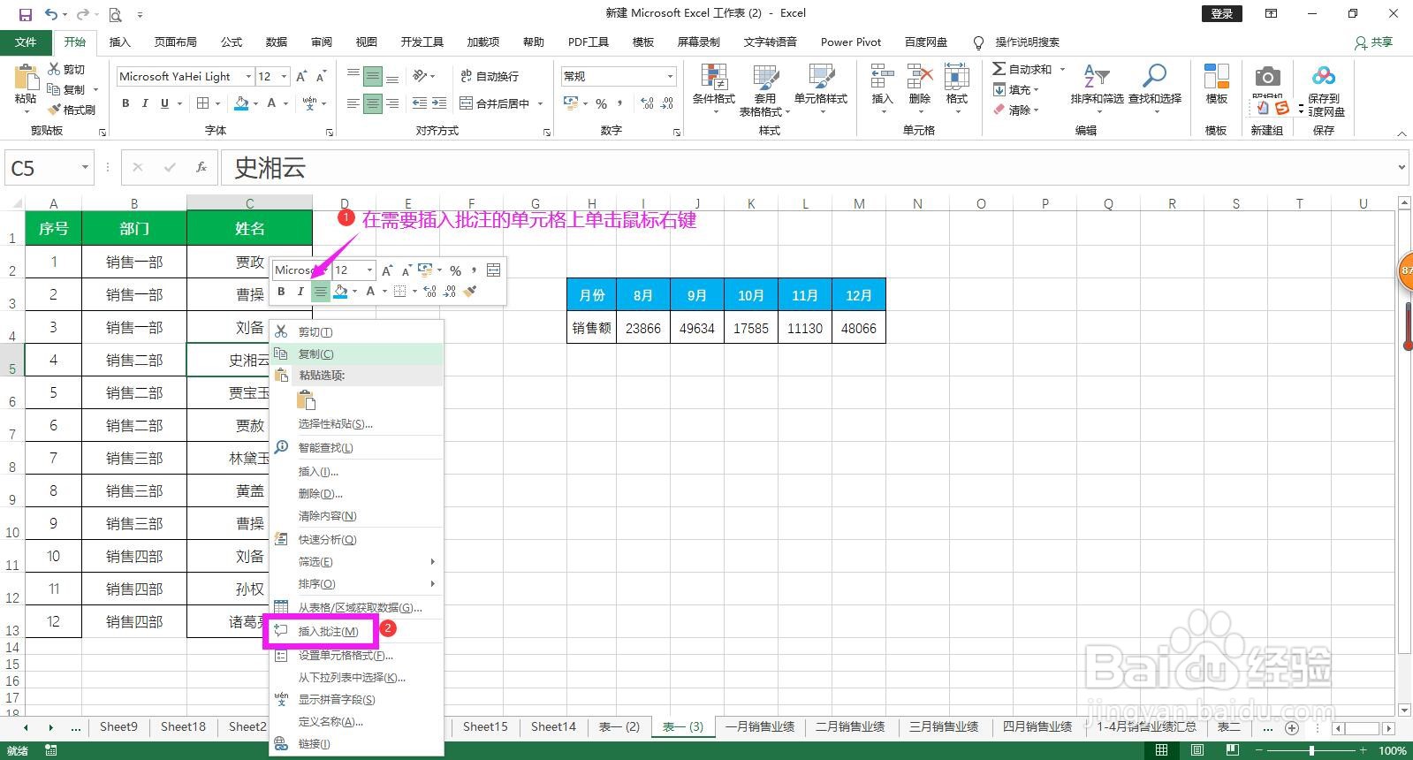1413x760 pixels.
Task: Click the Save to Baidu Netdisk icon
Action: [x=1323, y=77]
